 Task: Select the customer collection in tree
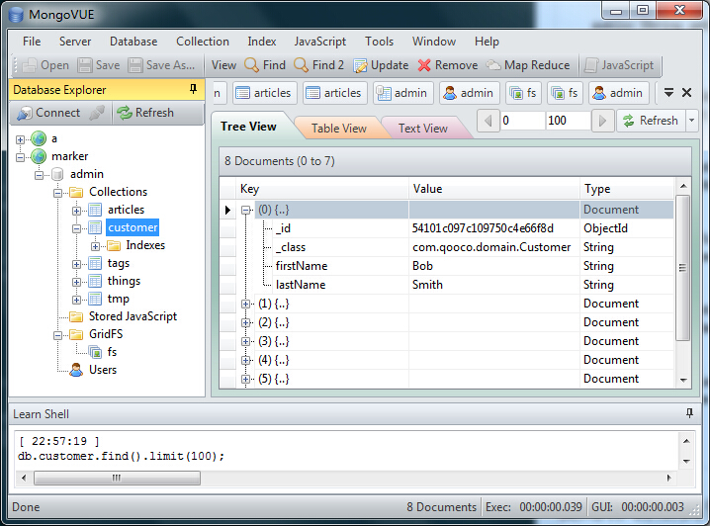(x=133, y=227)
